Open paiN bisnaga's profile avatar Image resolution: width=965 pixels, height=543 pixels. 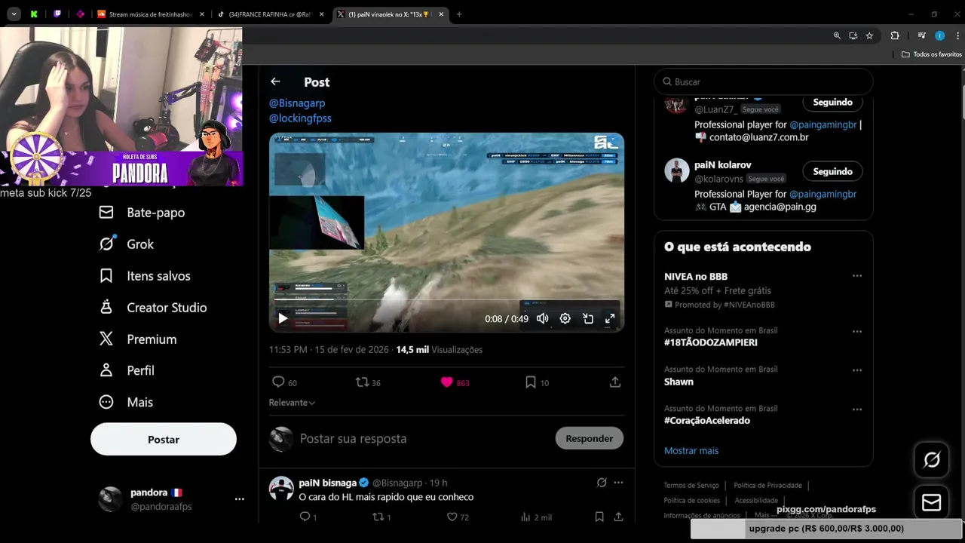point(281,488)
